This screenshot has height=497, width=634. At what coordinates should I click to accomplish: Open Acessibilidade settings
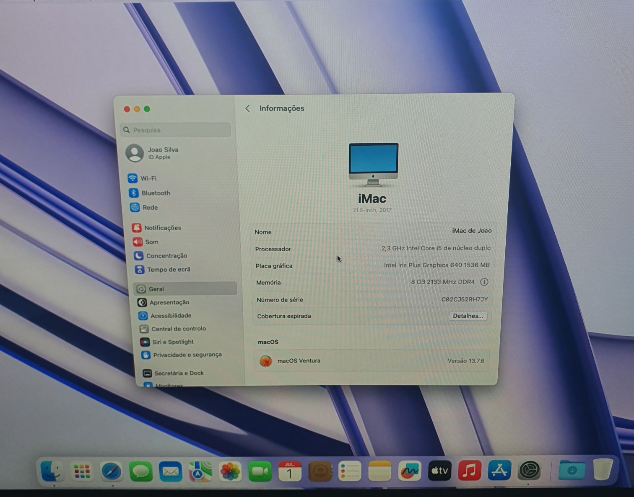coord(165,316)
